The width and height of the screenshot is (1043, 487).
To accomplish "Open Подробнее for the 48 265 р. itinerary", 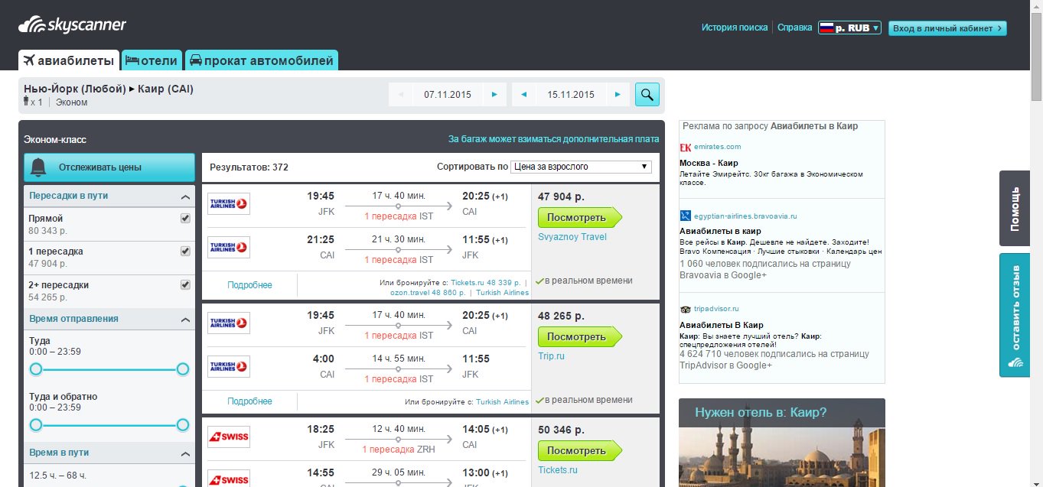I will pos(249,401).
